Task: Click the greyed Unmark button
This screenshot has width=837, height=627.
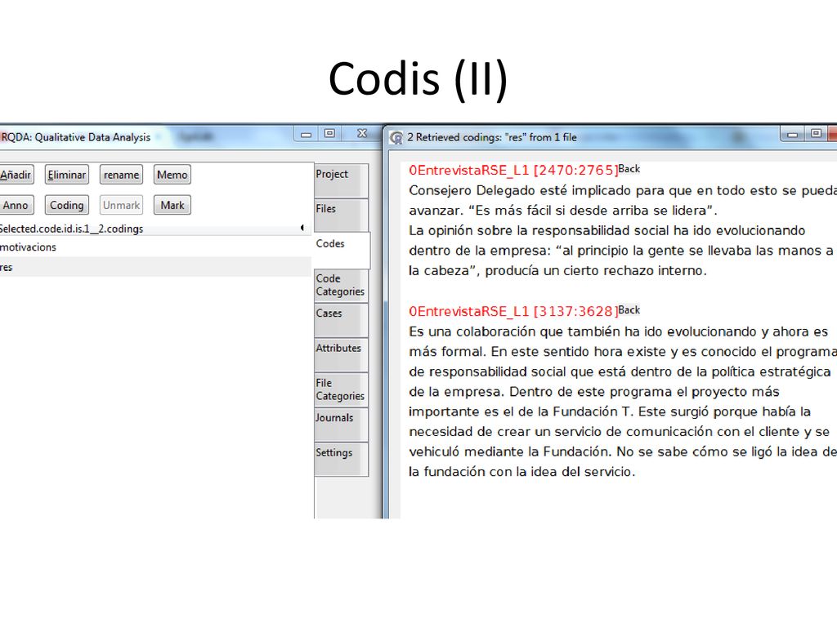Action: [121, 205]
